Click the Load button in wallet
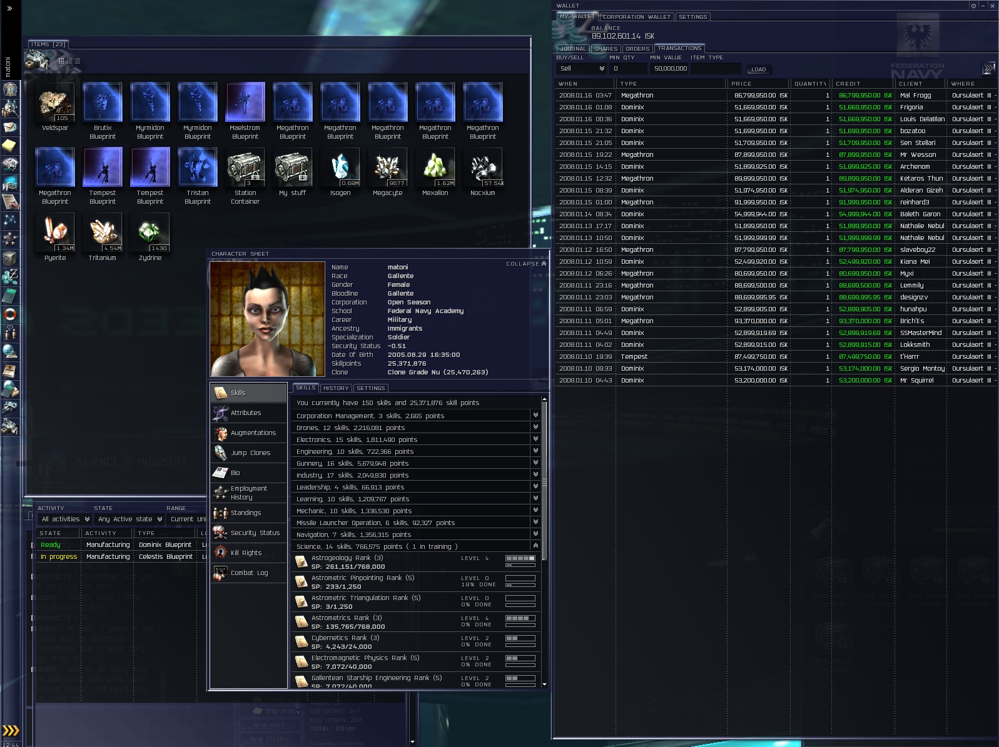The width and height of the screenshot is (999, 747). coord(758,69)
